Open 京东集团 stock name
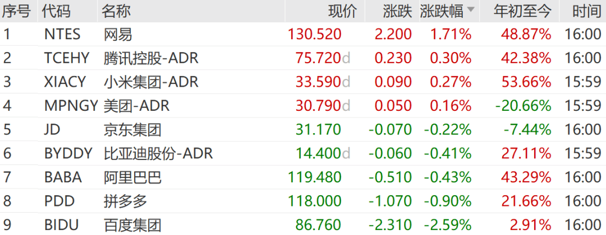 (x=132, y=129)
